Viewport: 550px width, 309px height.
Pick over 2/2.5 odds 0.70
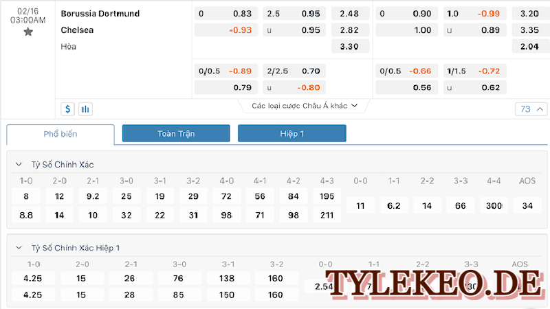[294, 71]
